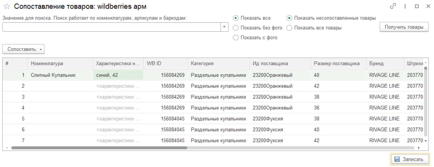Copy link to form via chain icon
This screenshot has height=167, width=434.
(x=393, y=6)
